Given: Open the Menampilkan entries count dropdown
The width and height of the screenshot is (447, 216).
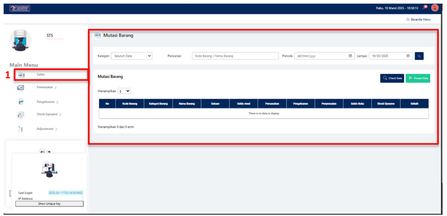Looking at the screenshot, I should (124, 91).
